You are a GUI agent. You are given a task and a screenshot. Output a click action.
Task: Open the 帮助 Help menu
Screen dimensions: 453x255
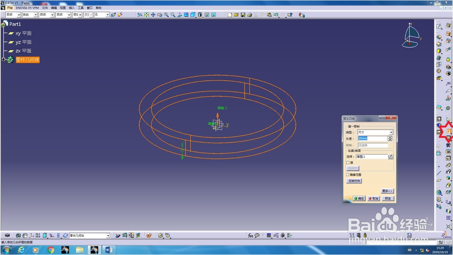[98, 8]
